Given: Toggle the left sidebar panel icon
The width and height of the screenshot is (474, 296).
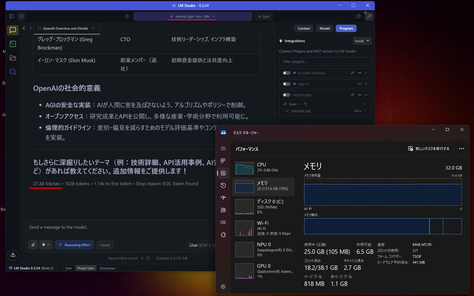Looking at the screenshot, I should 11,17.
